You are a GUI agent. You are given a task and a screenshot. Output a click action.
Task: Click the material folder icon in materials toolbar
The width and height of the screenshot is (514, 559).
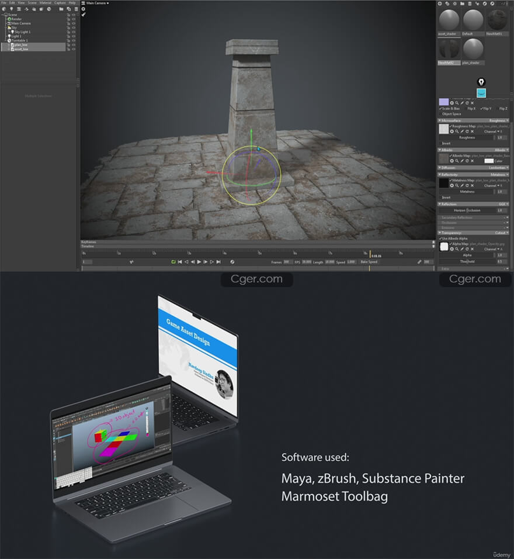pyautogui.click(x=463, y=4)
